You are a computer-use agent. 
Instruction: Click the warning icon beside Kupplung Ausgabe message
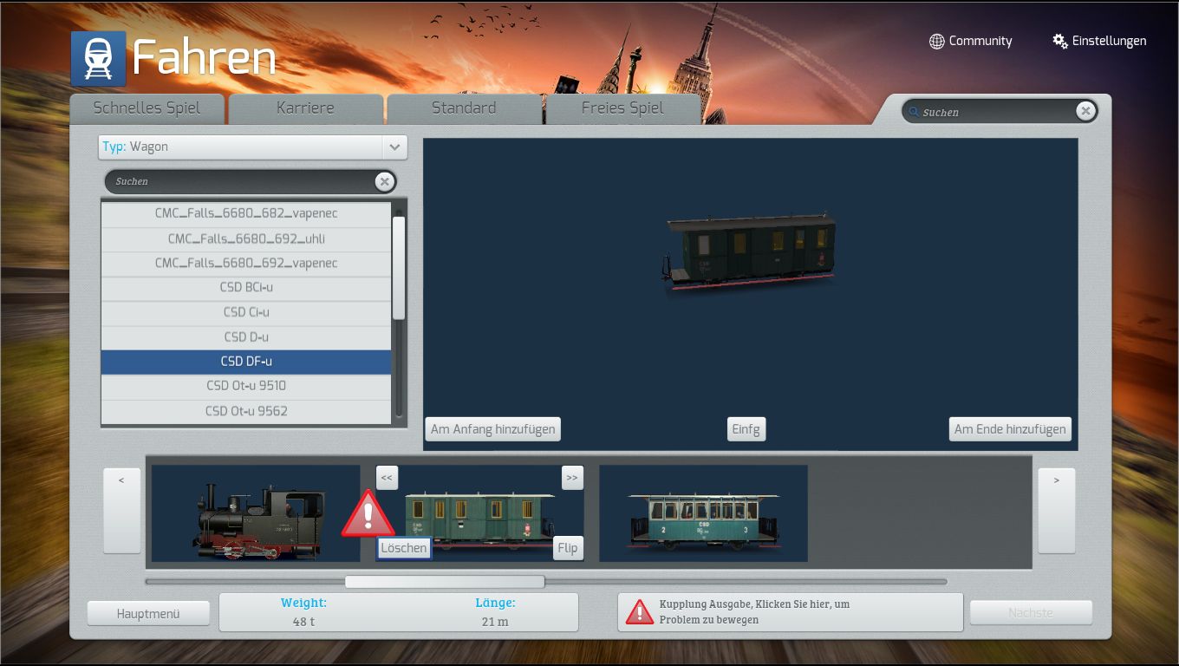(x=640, y=612)
